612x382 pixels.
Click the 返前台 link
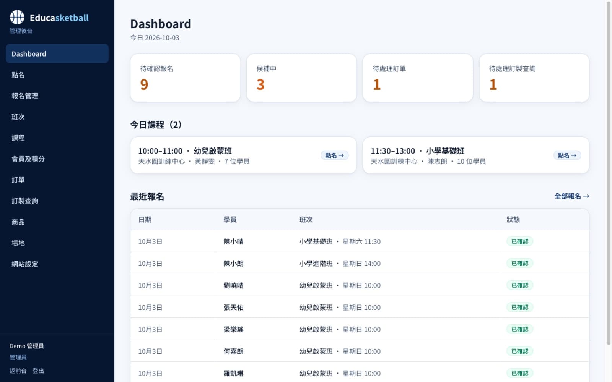pyautogui.click(x=18, y=371)
